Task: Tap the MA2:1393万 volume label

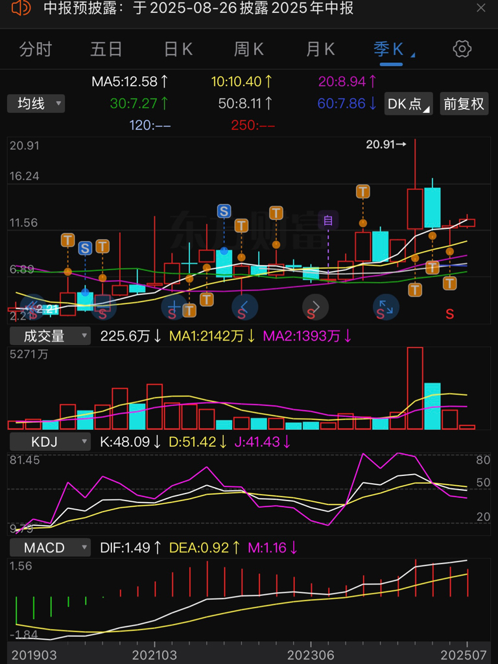Action: click(307, 337)
